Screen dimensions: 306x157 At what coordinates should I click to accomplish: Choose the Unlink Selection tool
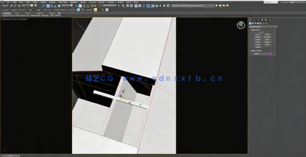pyautogui.click(x=15, y=6)
